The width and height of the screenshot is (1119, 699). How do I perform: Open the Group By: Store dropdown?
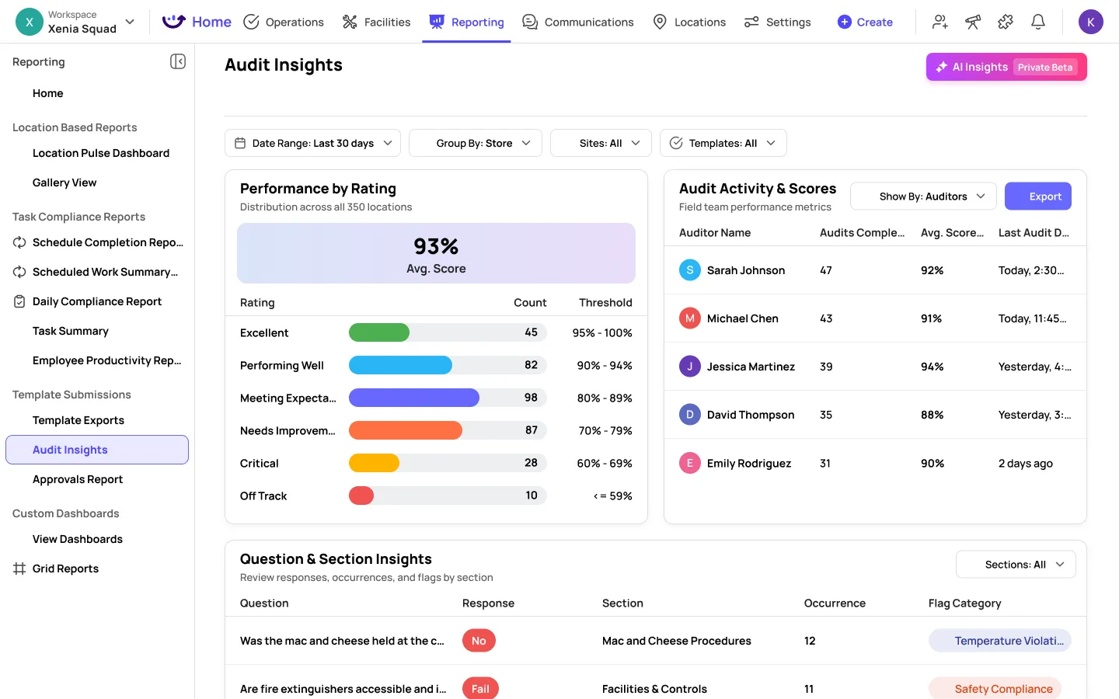click(x=475, y=142)
